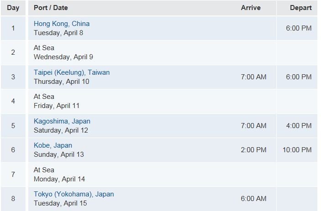This screenshot has height=211, width=321.
Task: Open the Taipei (Keelung), Taiwan link
Action: point(72,72)
